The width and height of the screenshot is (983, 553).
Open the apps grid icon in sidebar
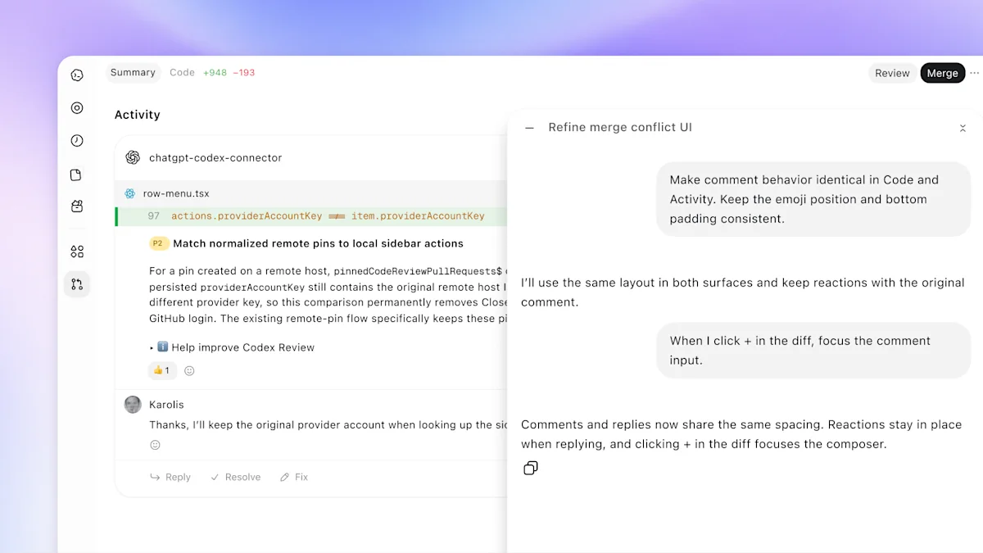[77, 252]
